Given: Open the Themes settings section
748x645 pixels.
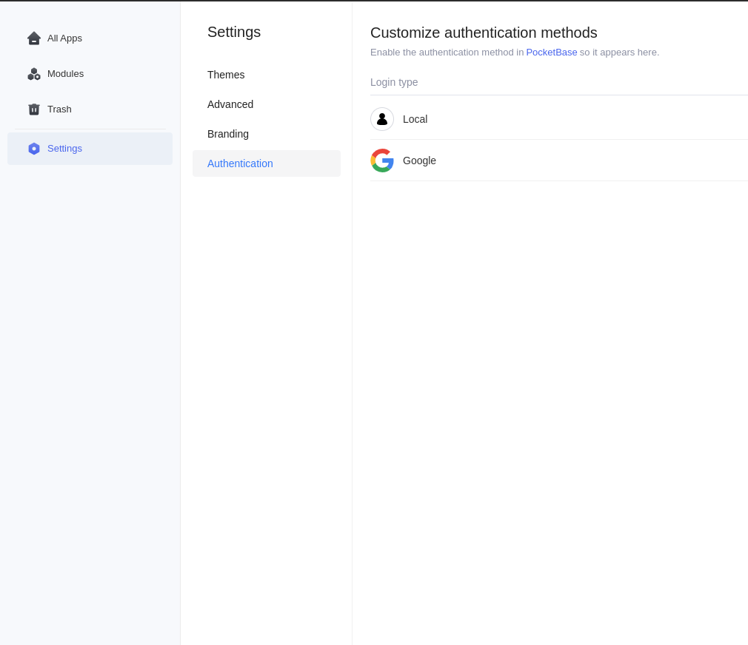Looking at the screenshot, I should 226,75.
